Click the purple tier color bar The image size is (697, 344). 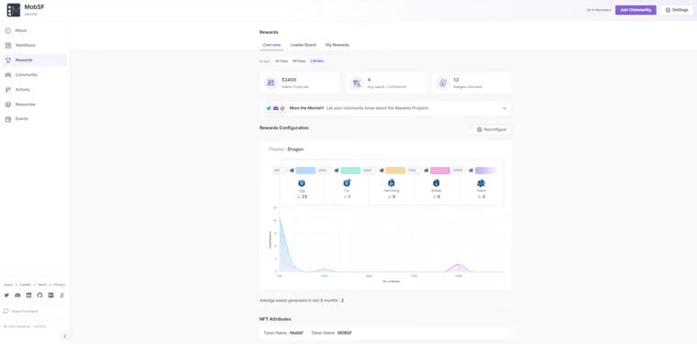point(485,171)
